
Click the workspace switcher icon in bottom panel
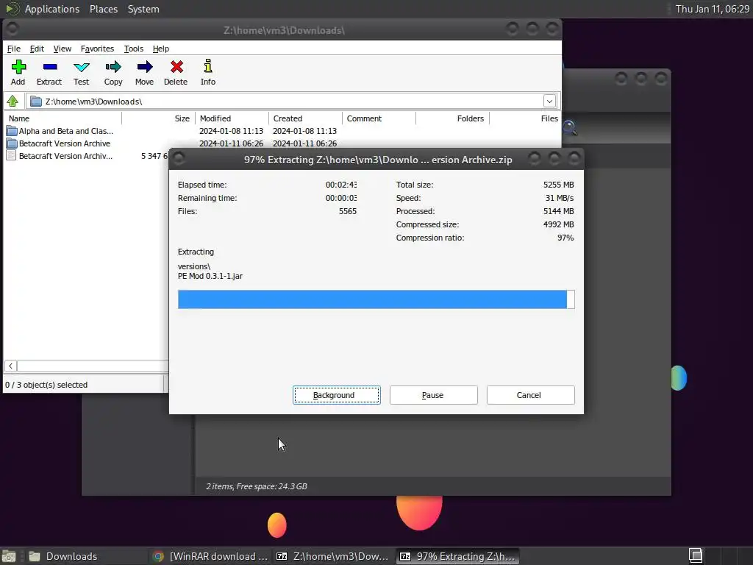coord(696,556)
